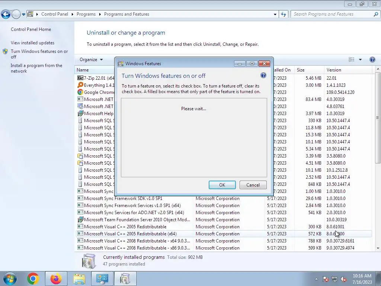Click the shield icon beside Windows features link

click(x=5, y=51)
